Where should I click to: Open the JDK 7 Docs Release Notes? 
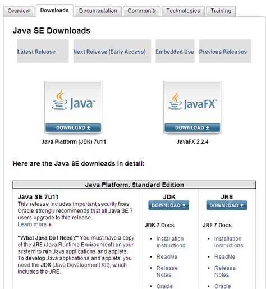click(167, 272)
